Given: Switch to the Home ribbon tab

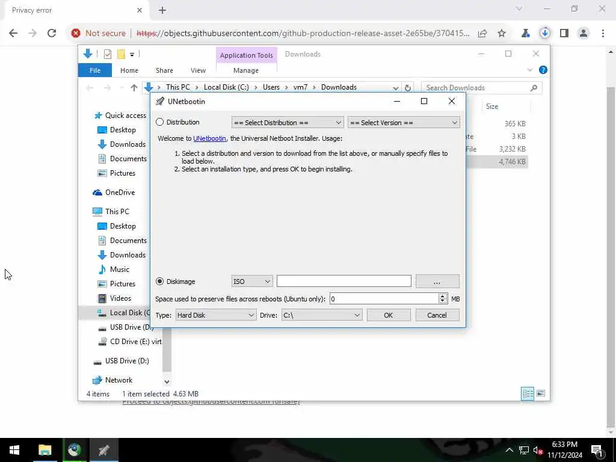Looking at the screenshot, I should point(129,70).
